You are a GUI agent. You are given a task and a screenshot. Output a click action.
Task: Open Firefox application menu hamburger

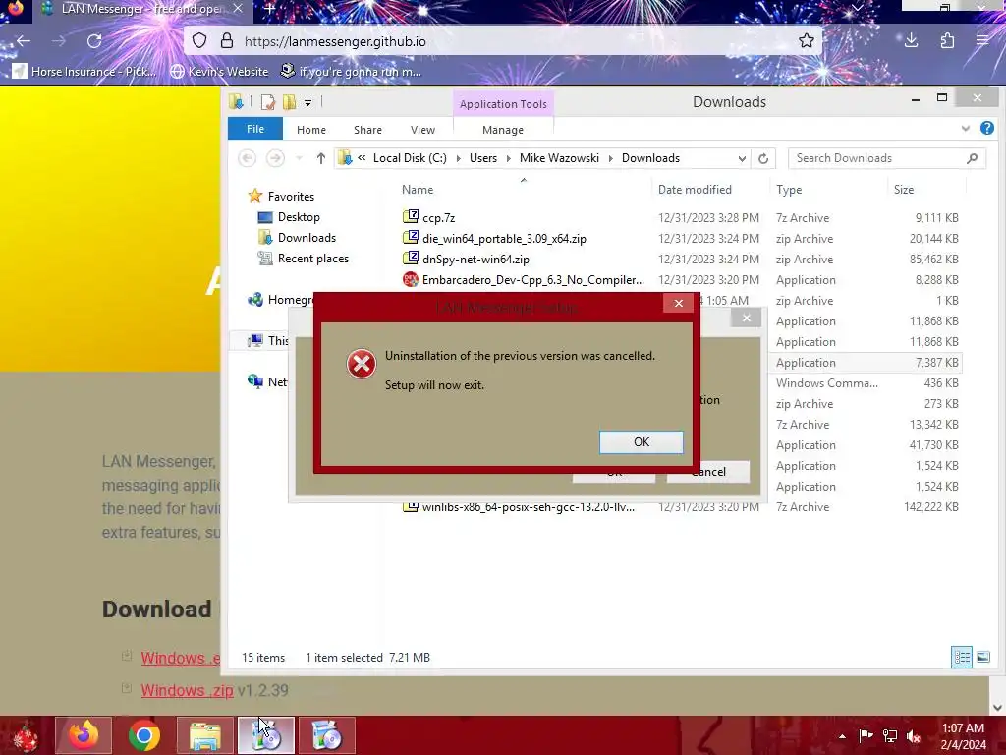click(982, 41)
